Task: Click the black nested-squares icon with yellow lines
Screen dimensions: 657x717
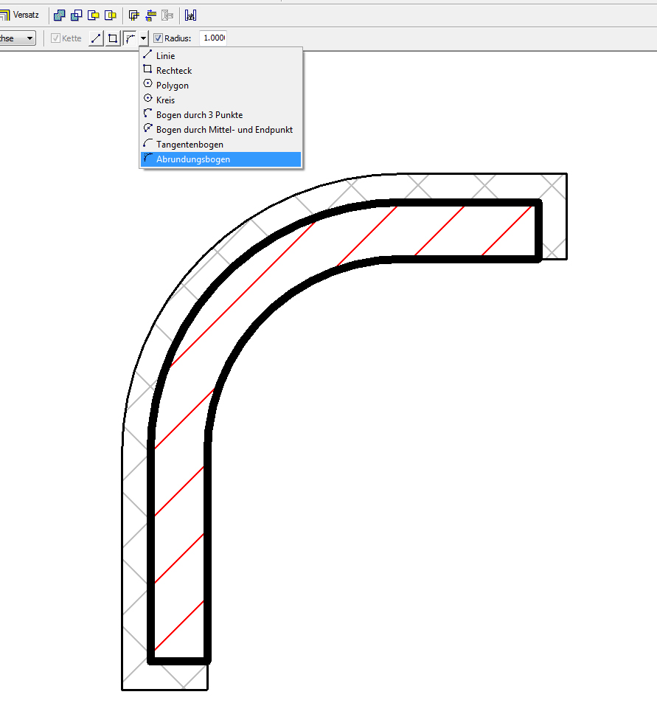Action: click(134, 15)
